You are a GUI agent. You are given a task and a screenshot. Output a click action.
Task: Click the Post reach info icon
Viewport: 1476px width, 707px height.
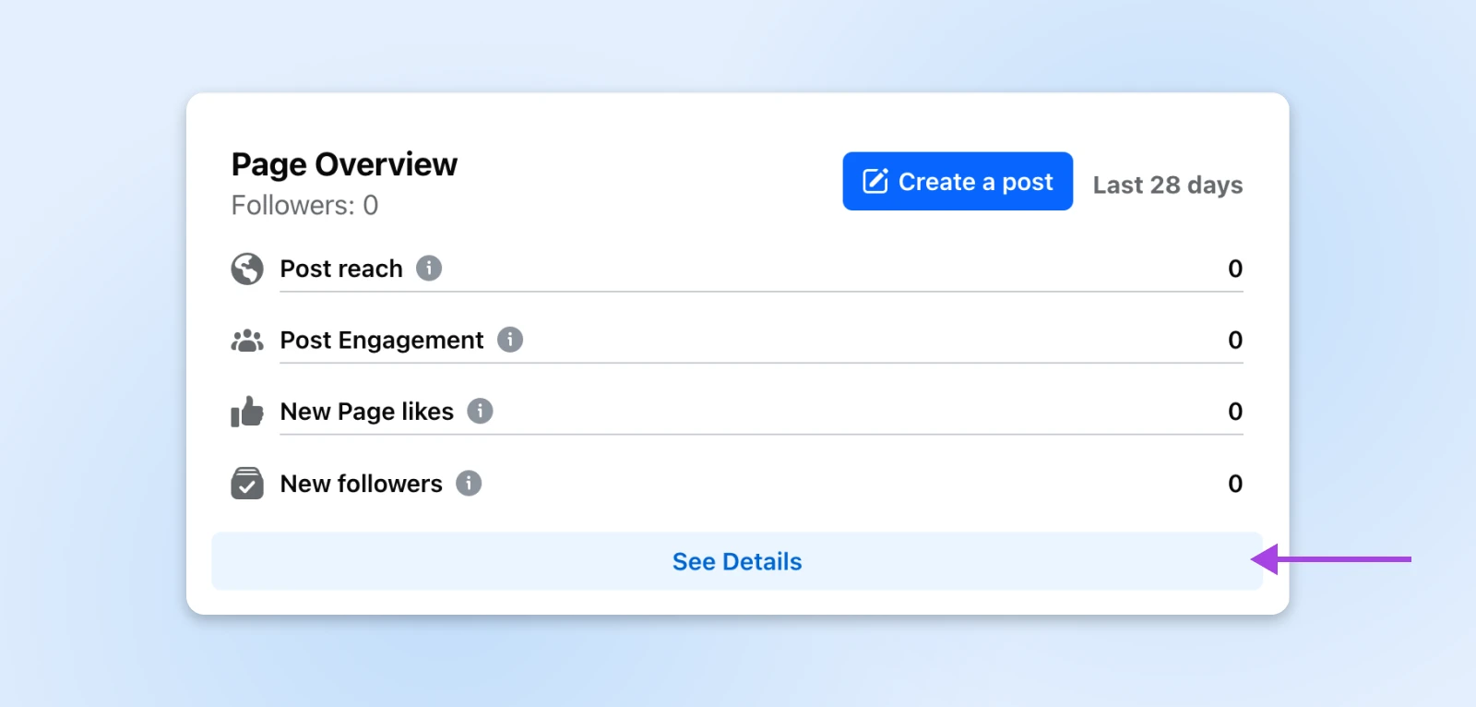click(x=429, y=268)
